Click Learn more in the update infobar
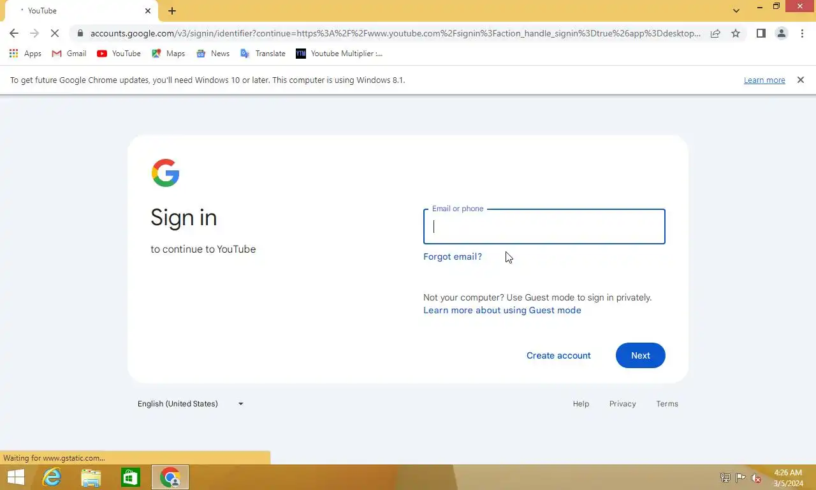 [764, 80]
